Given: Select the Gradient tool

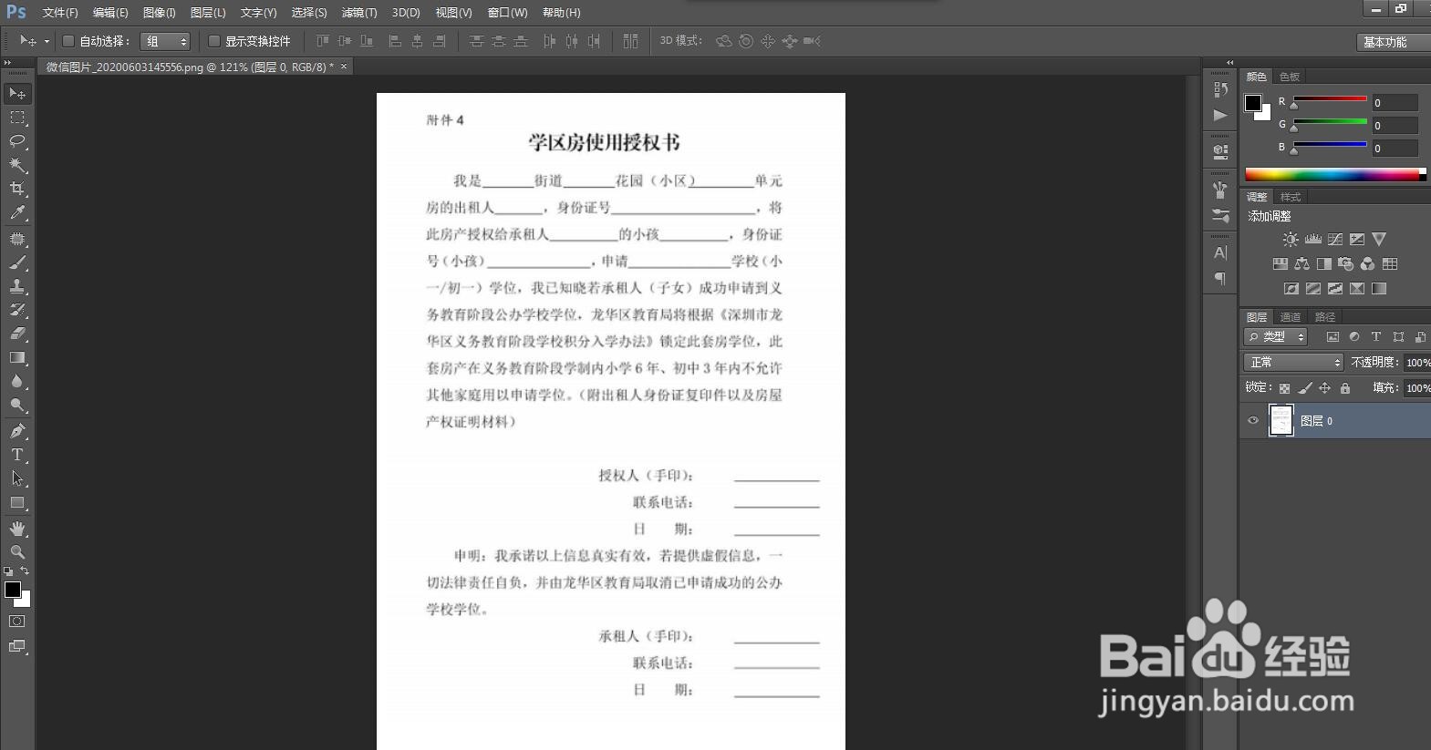Looking at the screenshot, I should pos(17,357).
